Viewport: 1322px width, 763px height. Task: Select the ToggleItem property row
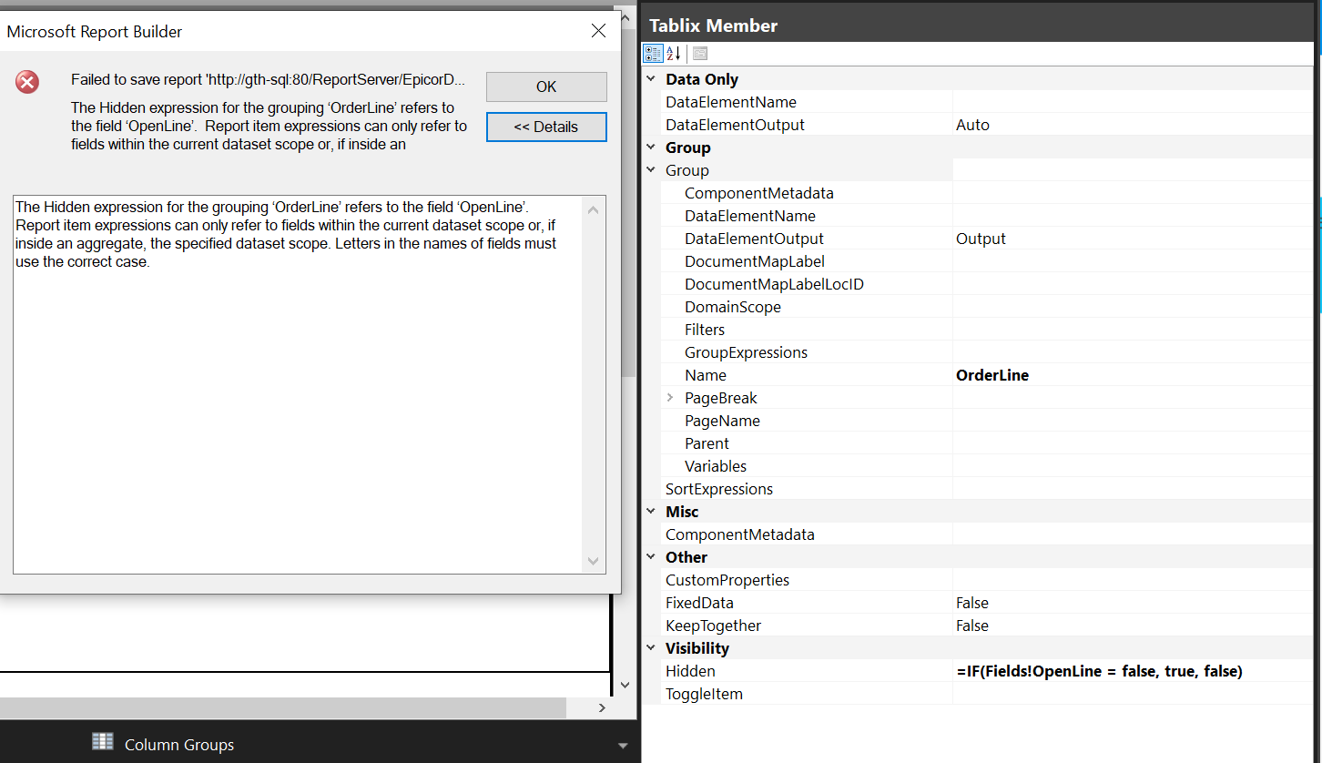pyautogui.click(x=988, y=694)
